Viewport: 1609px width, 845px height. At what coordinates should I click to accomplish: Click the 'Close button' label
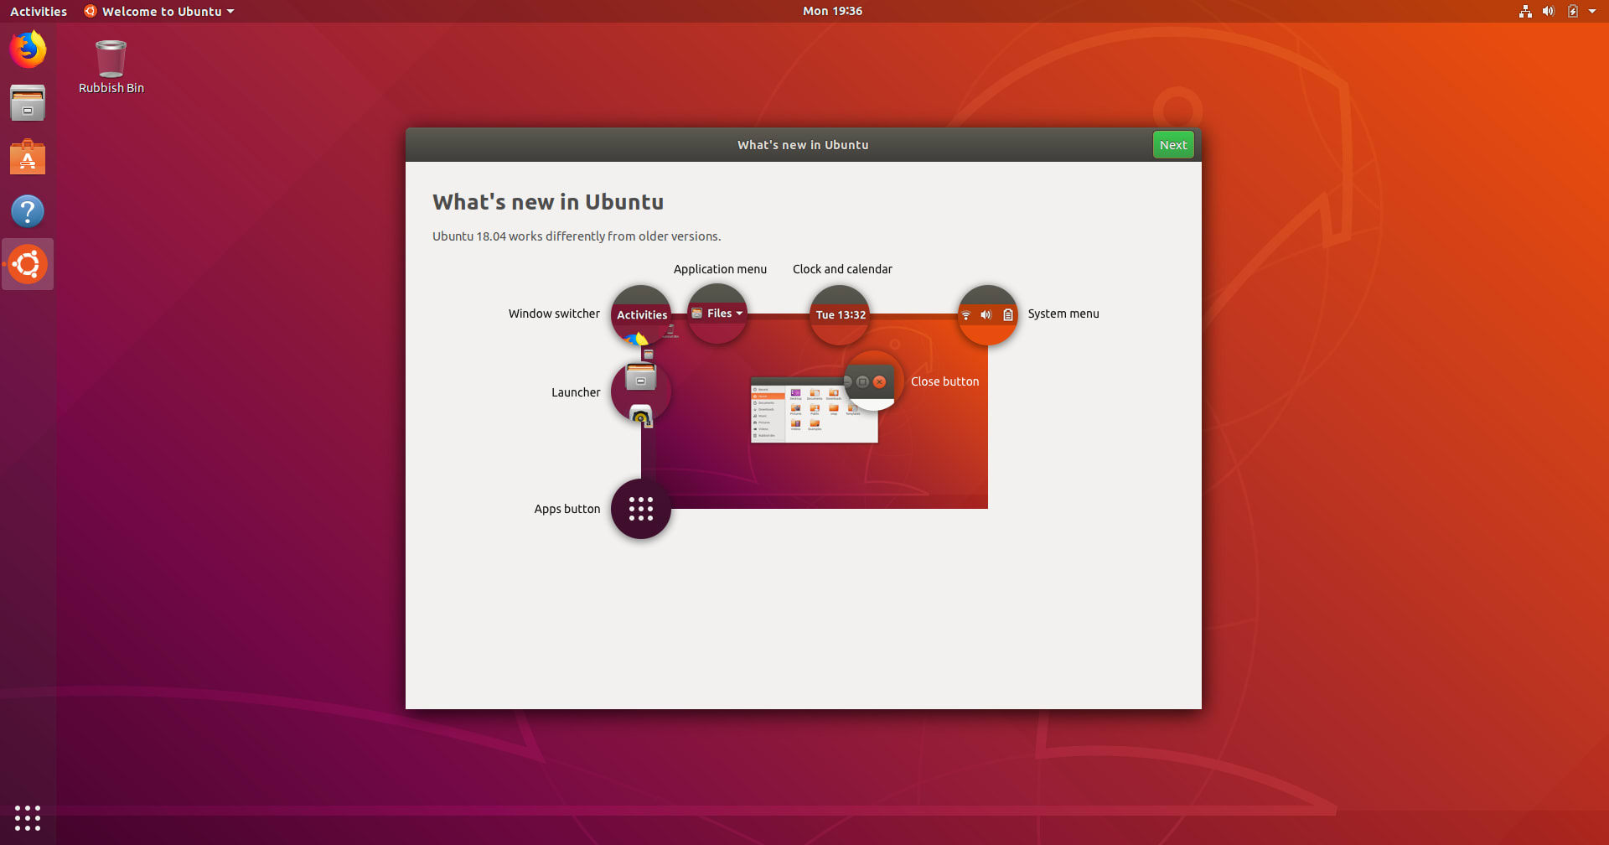coord(944,381)
